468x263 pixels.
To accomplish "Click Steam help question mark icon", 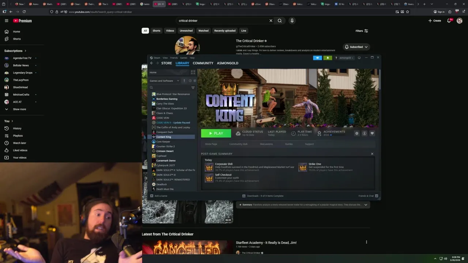I will click(x=336, y=58).
